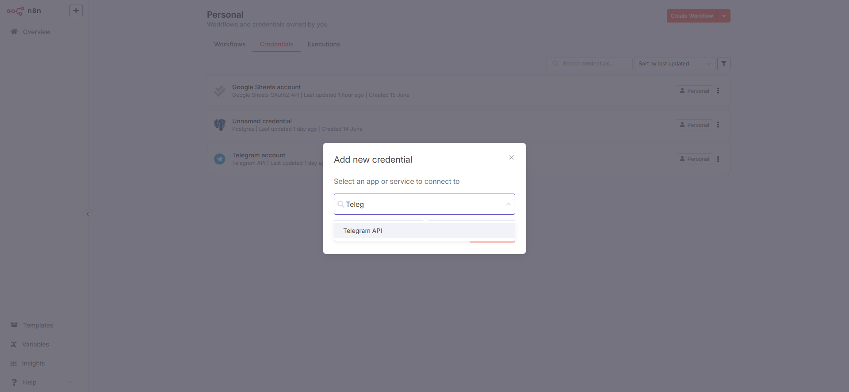Screen dimensions: 849x392
Task: Open the Templates sidebar item
Action: tap(38, 325)
